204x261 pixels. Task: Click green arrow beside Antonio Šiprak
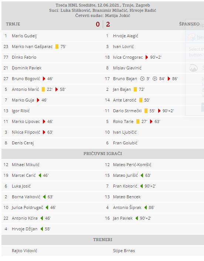(146, 207)
